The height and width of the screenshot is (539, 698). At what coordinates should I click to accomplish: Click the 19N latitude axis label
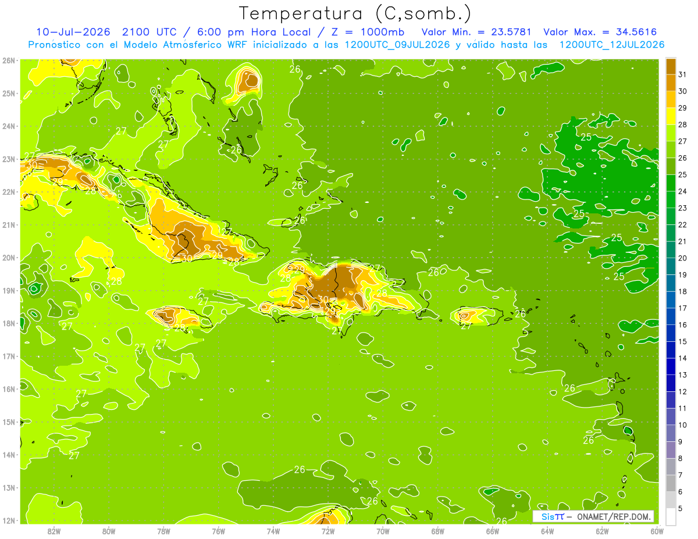9,290
